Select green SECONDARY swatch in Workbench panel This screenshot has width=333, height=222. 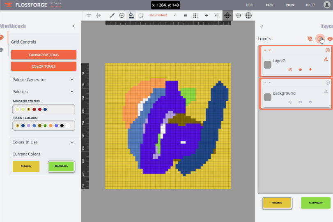tap(61, 166)
